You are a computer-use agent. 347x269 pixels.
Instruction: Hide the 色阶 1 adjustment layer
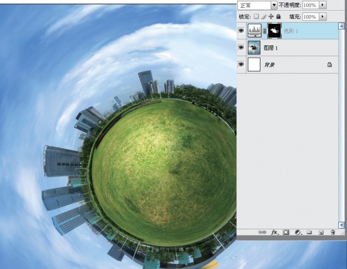coord(241,30)
